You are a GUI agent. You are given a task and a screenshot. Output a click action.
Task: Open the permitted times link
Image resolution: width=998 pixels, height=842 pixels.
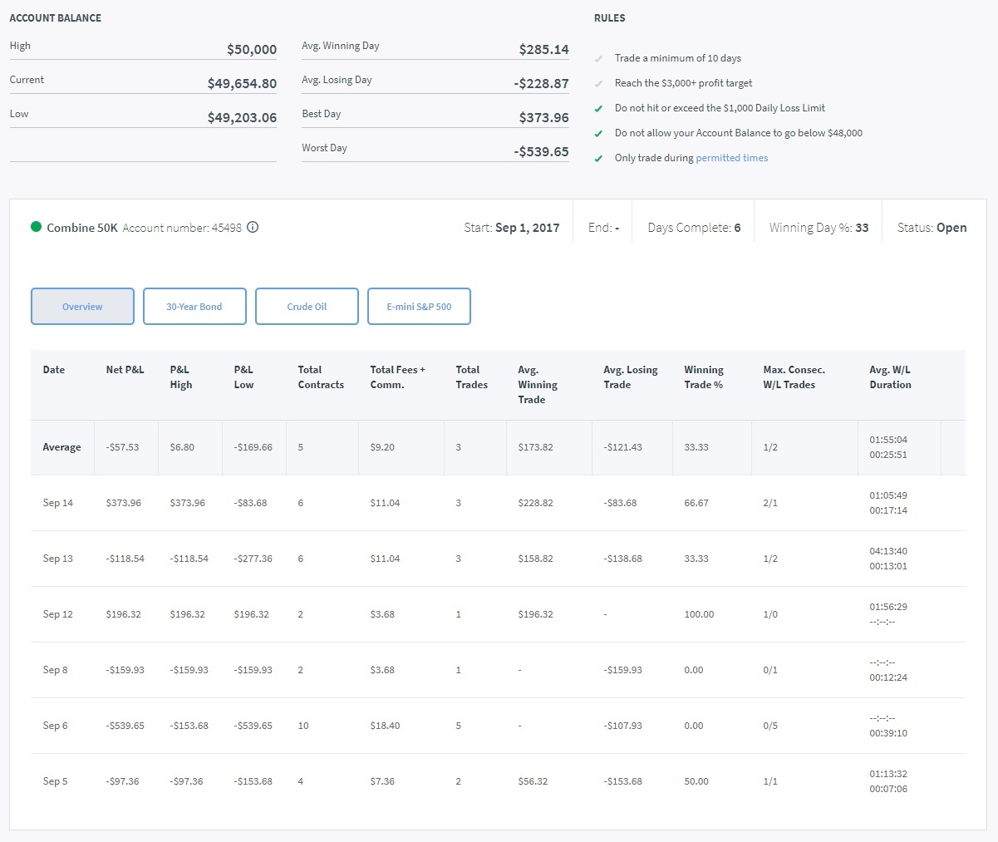click(x=731, y=158)
